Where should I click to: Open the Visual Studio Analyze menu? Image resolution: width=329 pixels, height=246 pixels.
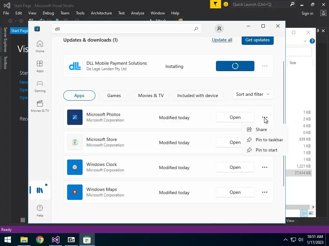click(138, 13)
